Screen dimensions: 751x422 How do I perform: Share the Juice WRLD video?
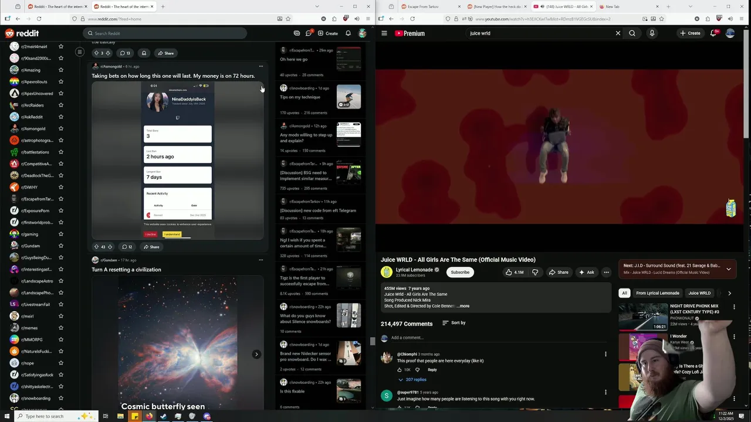[559, 272]
